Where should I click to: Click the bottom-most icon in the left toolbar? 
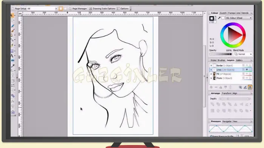[x=13, y=112]
